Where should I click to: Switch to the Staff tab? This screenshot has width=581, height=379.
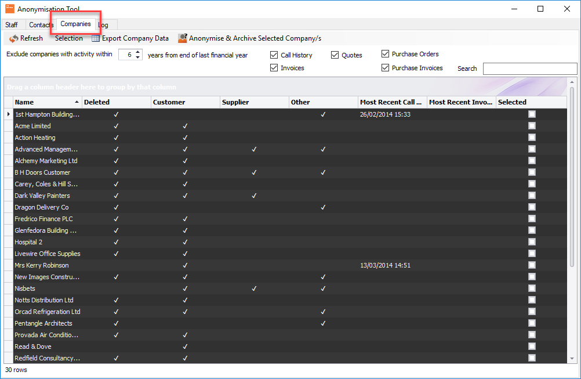(12, 25)
